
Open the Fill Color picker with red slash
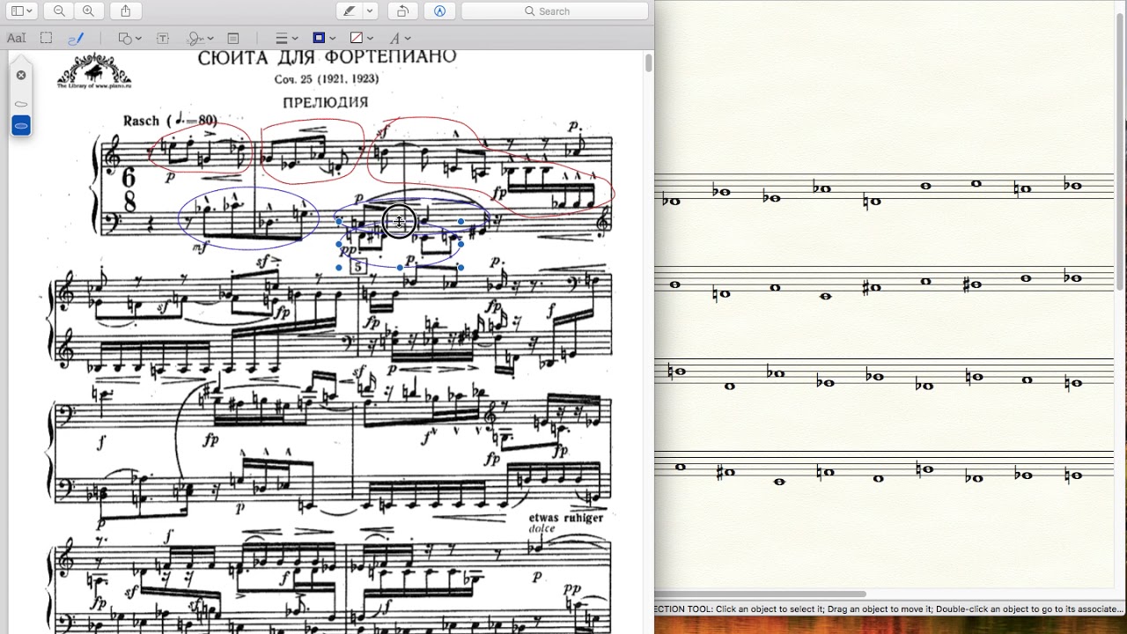[x=361, y=38]
